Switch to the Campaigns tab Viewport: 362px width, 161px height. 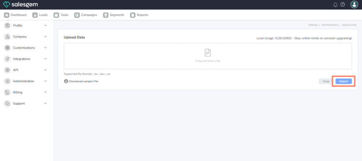86,15
